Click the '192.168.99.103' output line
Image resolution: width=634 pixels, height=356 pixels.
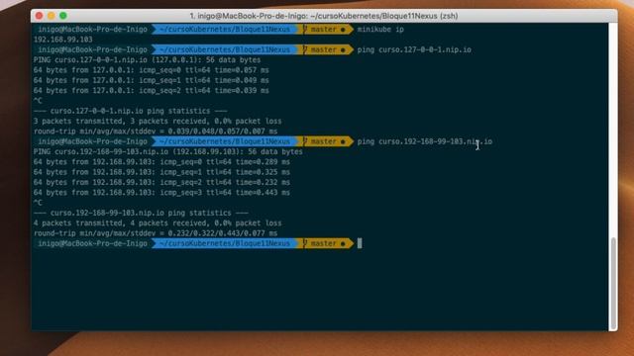tap(62, 40)
